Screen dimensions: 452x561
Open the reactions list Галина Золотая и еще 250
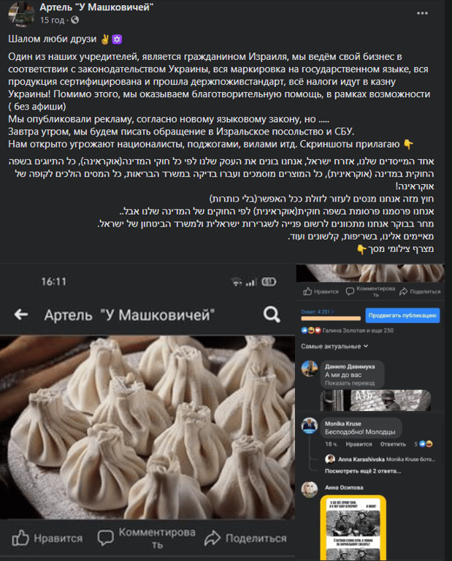point(358,330)
